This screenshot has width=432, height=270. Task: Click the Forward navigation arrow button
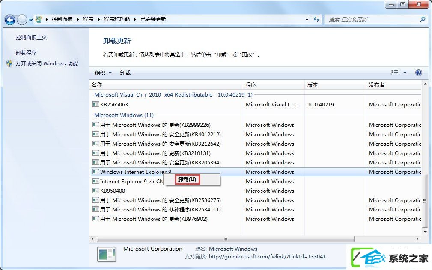(x=22, y=20)
